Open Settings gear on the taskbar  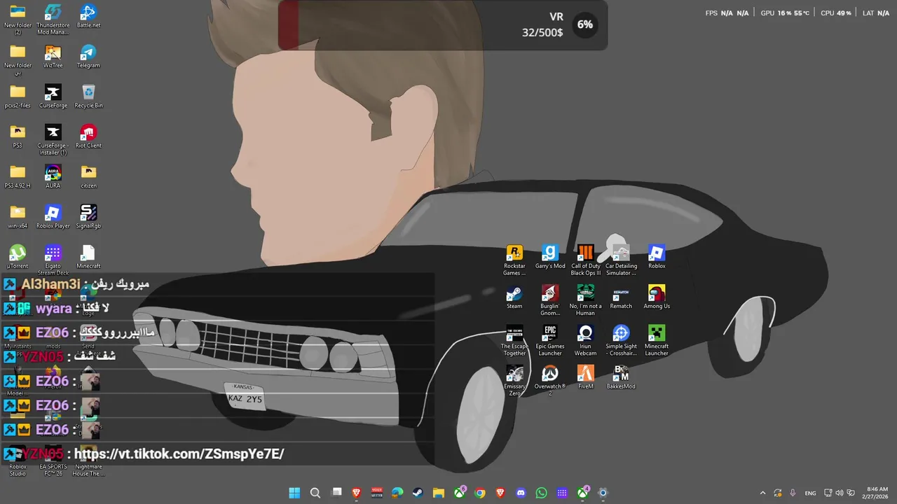coord(603,493)
